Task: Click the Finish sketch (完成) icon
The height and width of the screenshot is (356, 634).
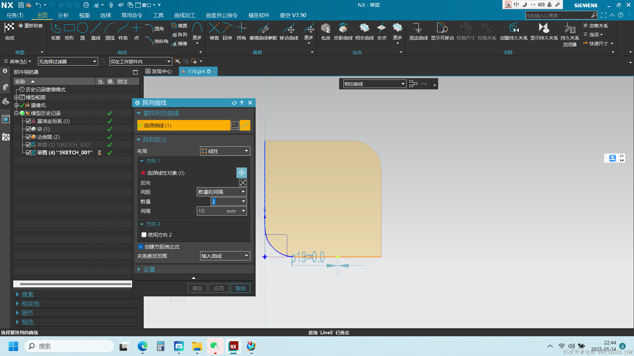Action: click(x=10, y=31)
